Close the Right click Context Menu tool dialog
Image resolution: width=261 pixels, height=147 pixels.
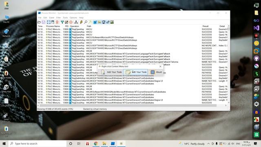[x=160, y=66]
